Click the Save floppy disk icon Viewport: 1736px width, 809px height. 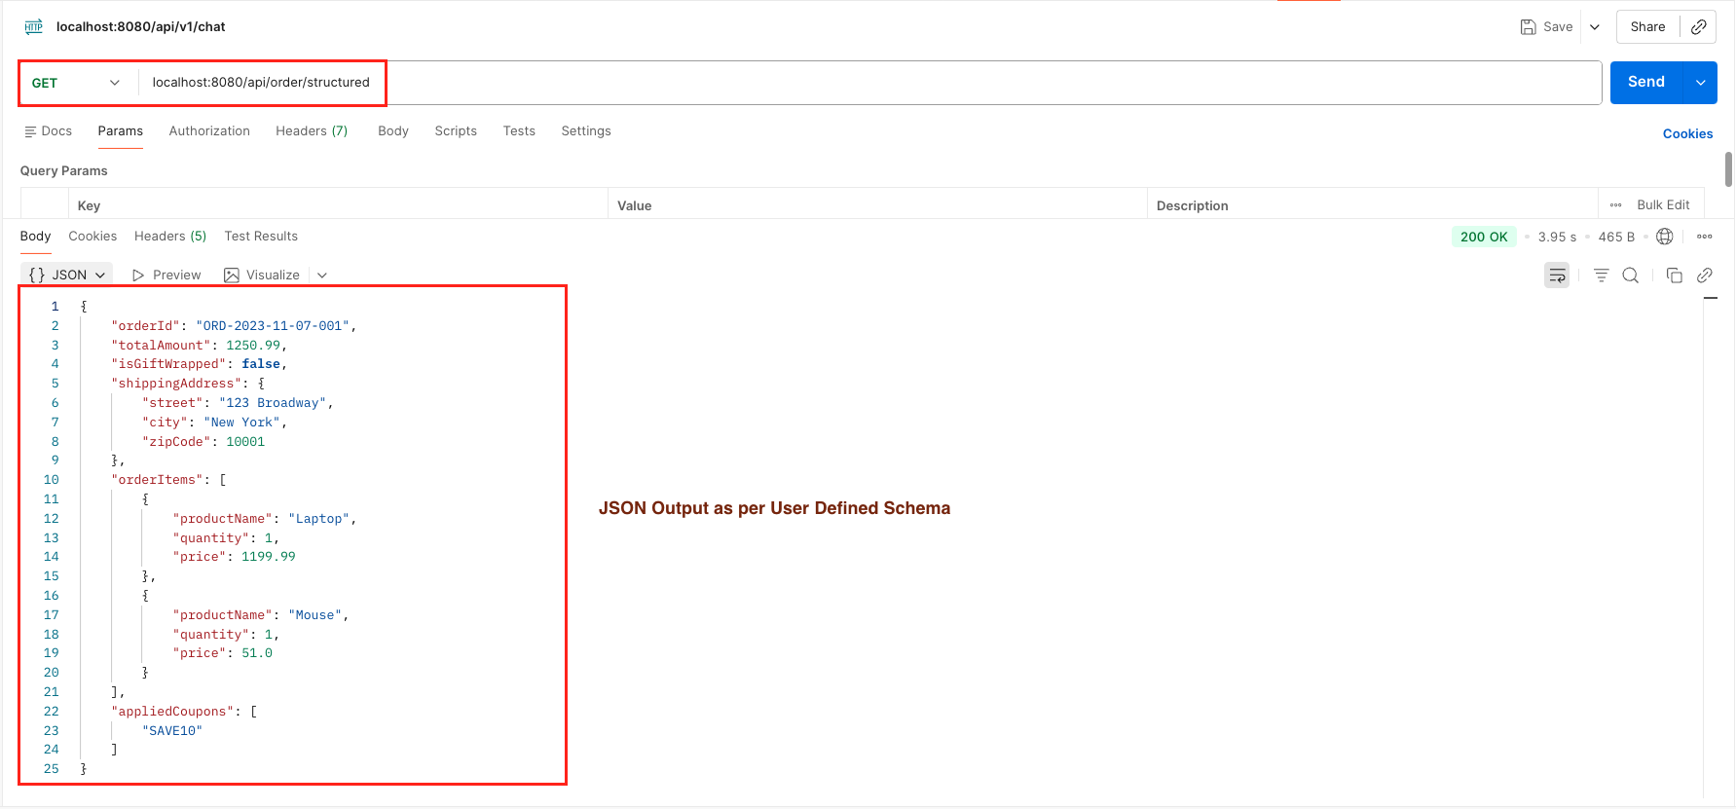pyautogui.click(x=1528, y=27)
